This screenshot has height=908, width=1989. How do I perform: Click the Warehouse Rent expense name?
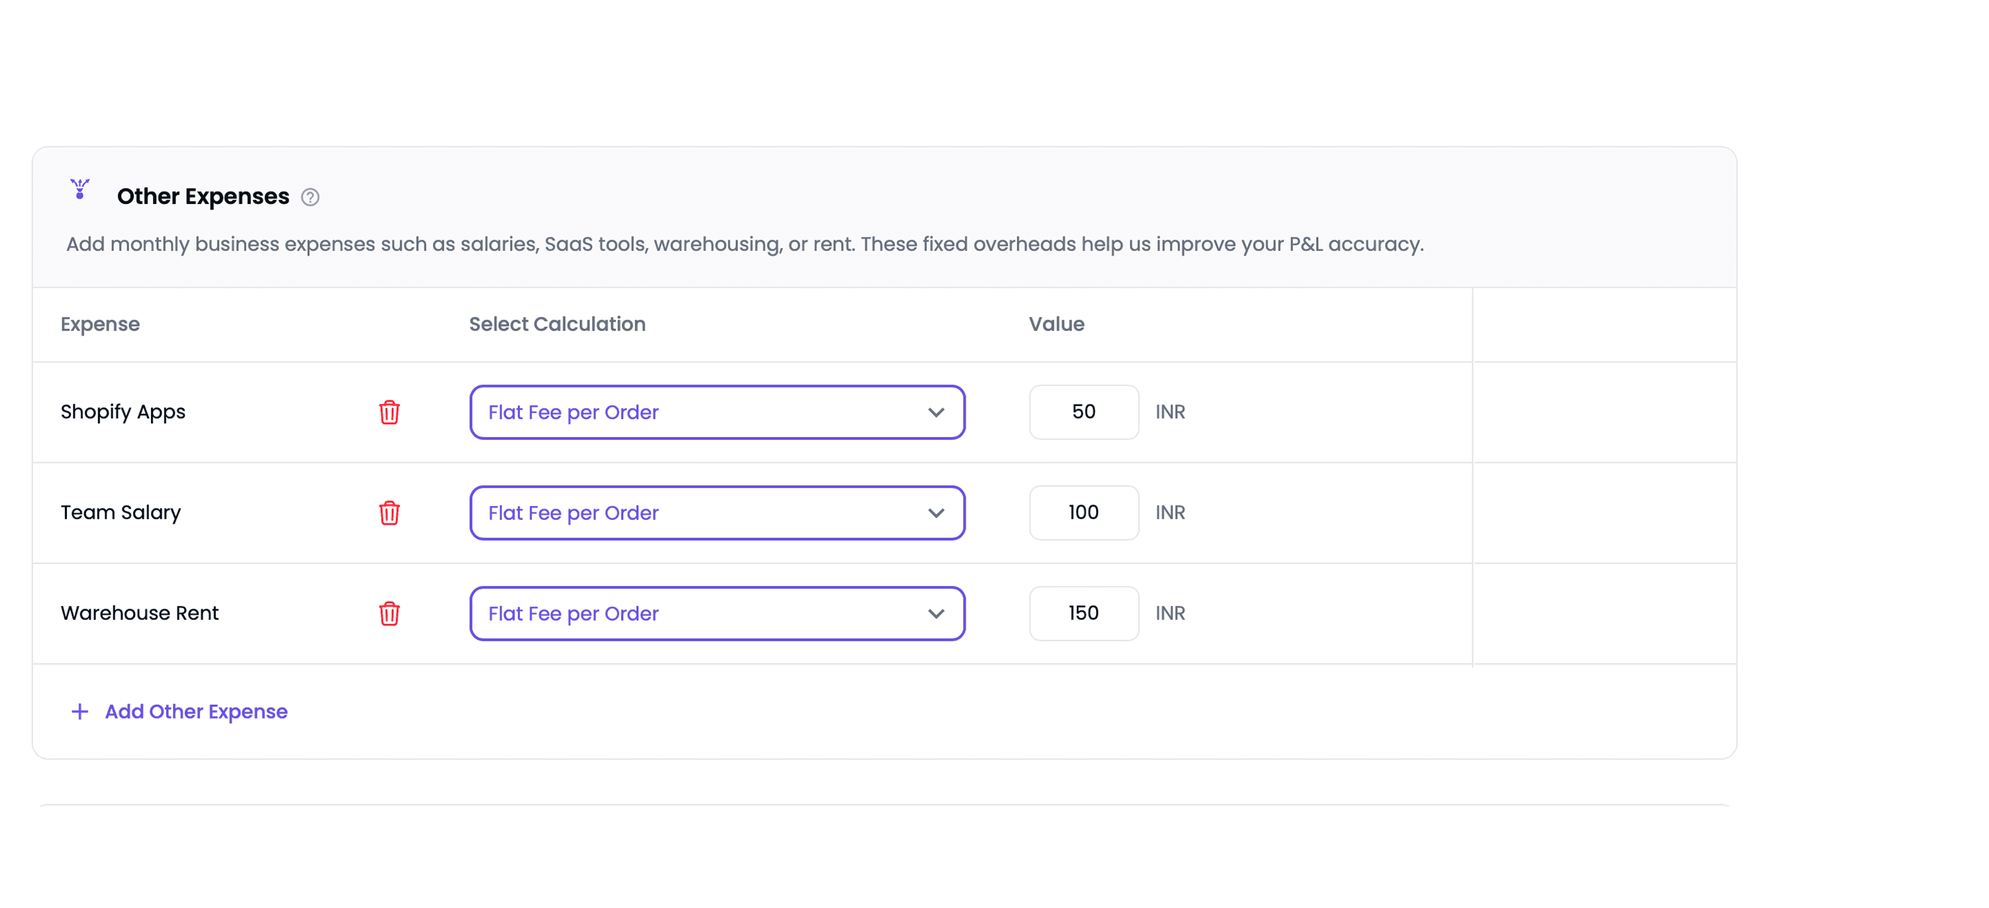click(x=140, y=613)
